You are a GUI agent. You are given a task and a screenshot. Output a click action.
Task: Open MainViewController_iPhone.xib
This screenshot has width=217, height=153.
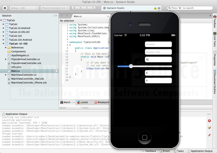tap(29, 83)
